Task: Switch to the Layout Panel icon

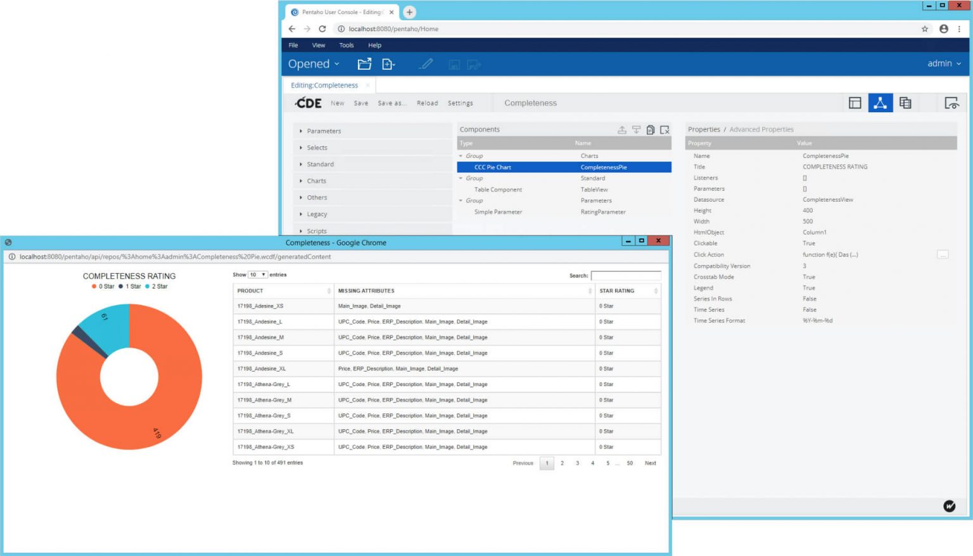Action: pyautogui.click(x=856, y=102)
